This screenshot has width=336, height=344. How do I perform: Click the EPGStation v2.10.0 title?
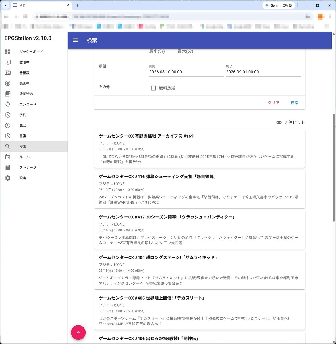pos(28,38)
